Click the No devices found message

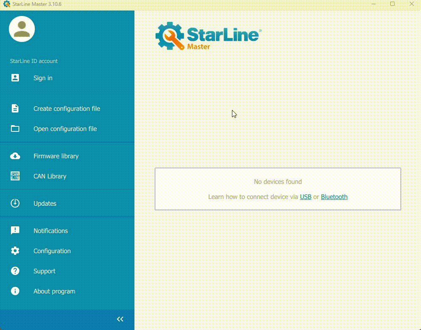pos(278,182)
